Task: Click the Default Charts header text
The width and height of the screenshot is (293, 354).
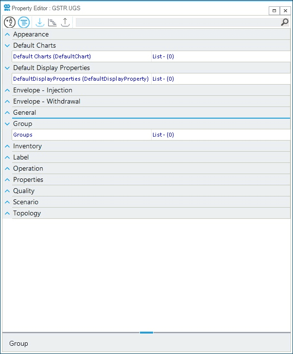Action: coord(34,45)
